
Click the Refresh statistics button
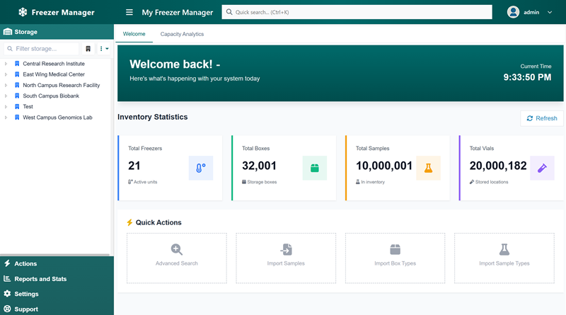pyautogui.click(x=542, y=118)
